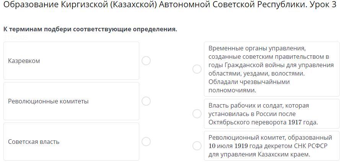Select the definition card about Казахским краем
Screen dimensions: 342x166
tap(272, 146)
